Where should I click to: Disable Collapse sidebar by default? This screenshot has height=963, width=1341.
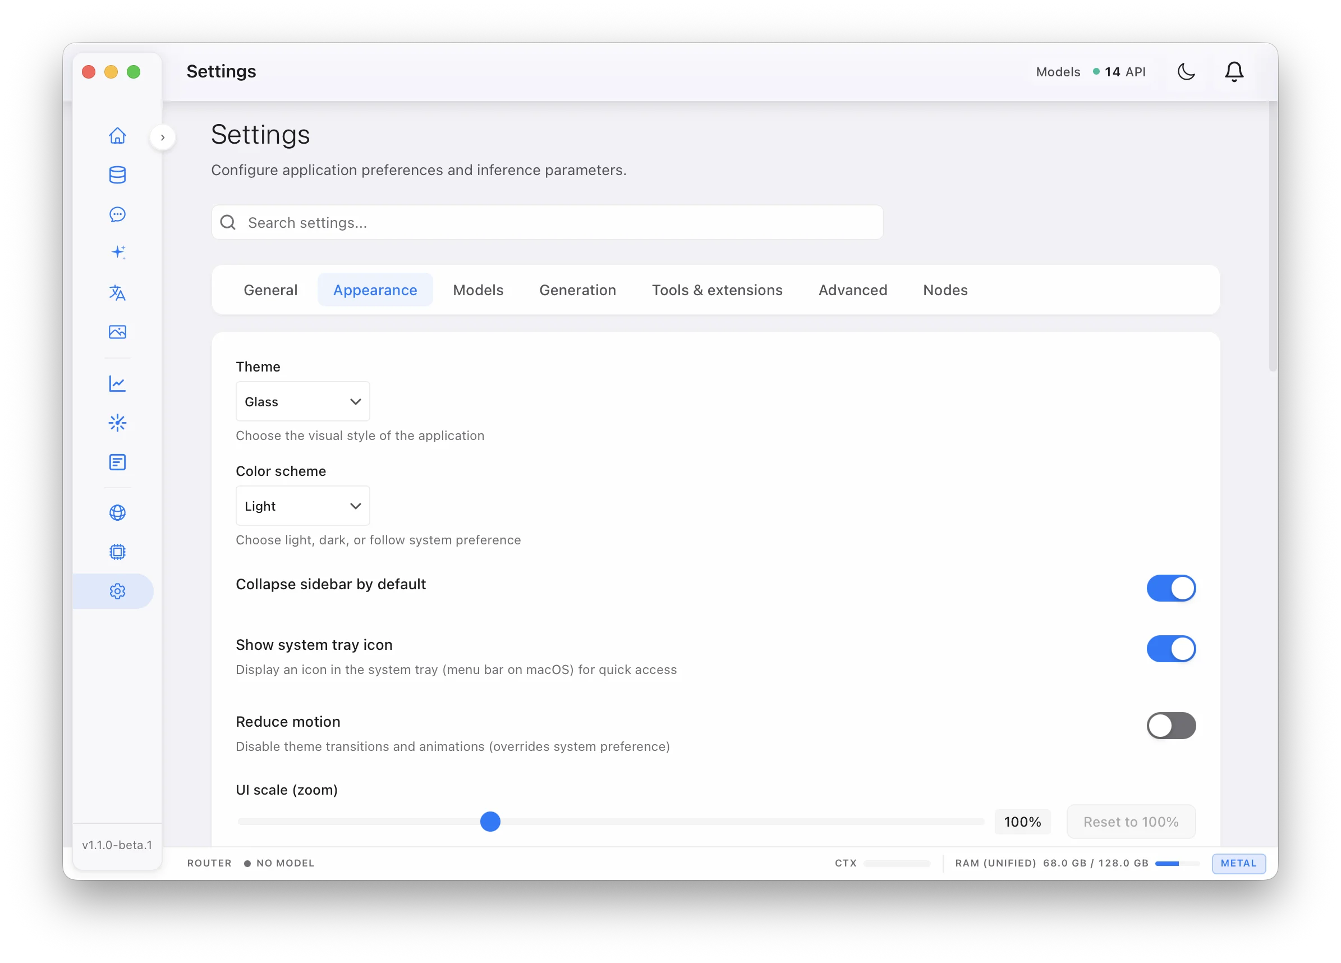[x=1172, y=588]
